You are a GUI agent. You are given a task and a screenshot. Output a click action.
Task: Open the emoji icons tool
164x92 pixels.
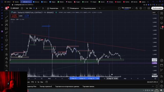6,40
